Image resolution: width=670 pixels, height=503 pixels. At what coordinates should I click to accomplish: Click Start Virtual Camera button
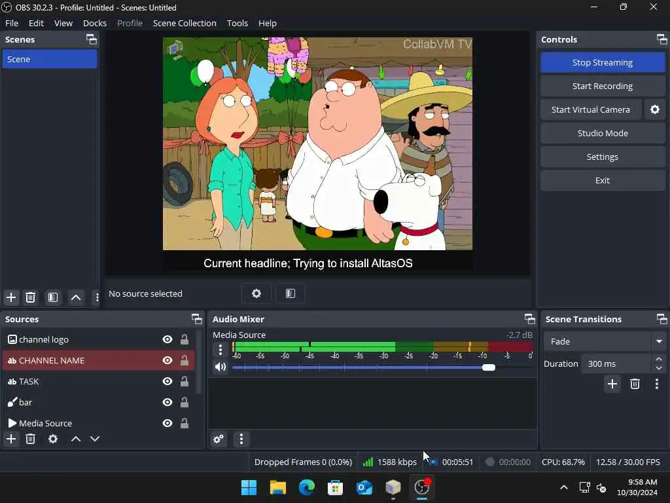point(591,109)
